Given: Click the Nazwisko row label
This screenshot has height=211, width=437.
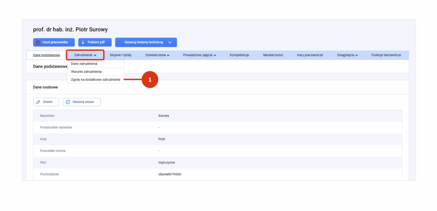Looking at the screenshot, I should click(x=47, y=116).
